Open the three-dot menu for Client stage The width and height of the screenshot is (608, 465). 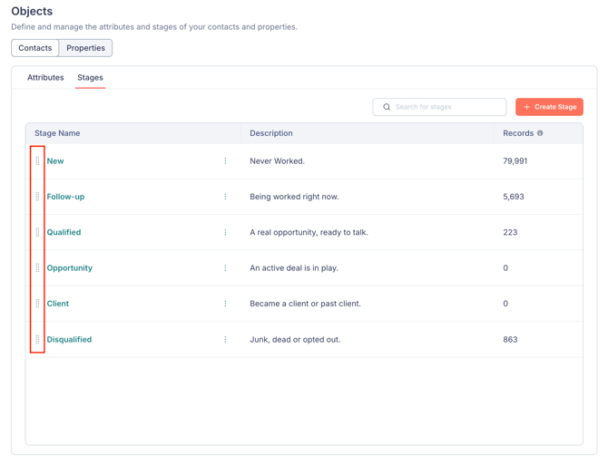225,304
